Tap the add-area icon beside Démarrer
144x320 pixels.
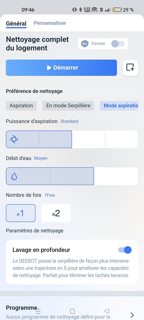point(130,68)
